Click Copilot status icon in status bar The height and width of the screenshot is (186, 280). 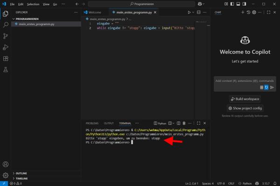257,183
